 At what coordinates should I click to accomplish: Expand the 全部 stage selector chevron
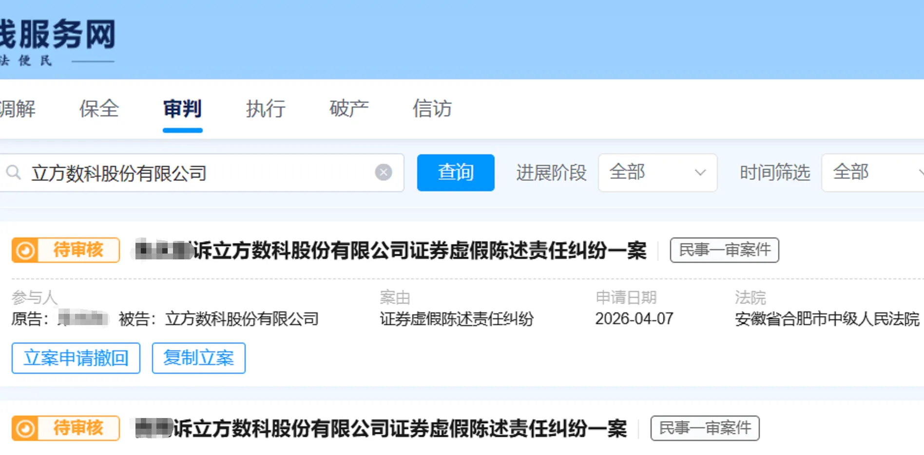[x=701, y=173]
